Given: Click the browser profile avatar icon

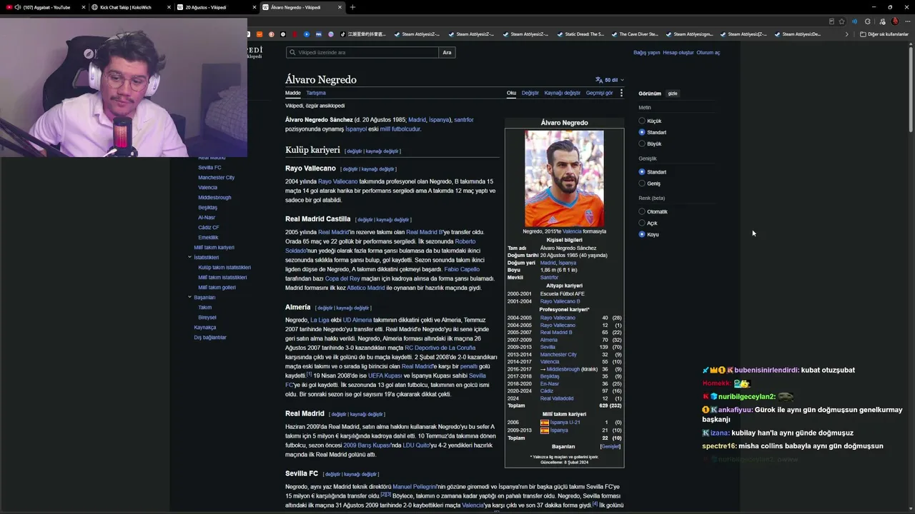Looking at the screenshot, I should [895, 21].
